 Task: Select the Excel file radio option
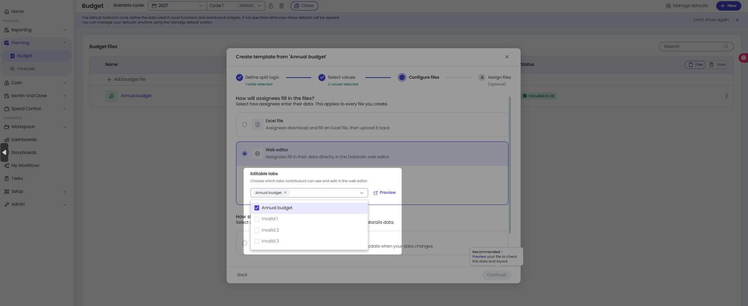pyautogui.click(x=245, y=125)
